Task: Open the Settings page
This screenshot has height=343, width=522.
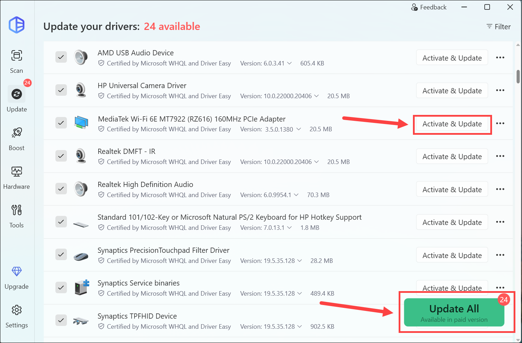Action: point(16,316)
